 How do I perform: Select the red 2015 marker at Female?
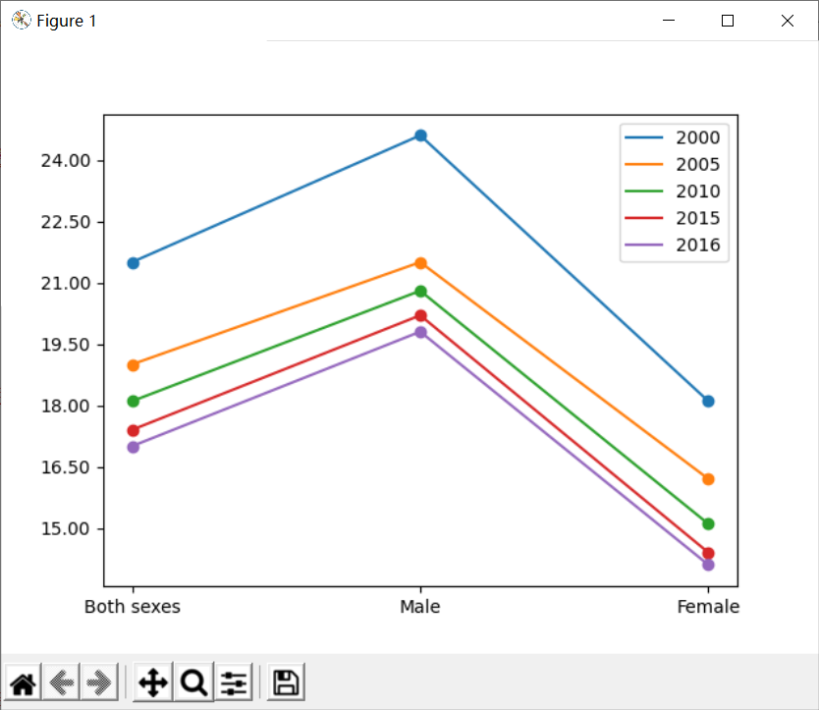[x=708, y=553]
